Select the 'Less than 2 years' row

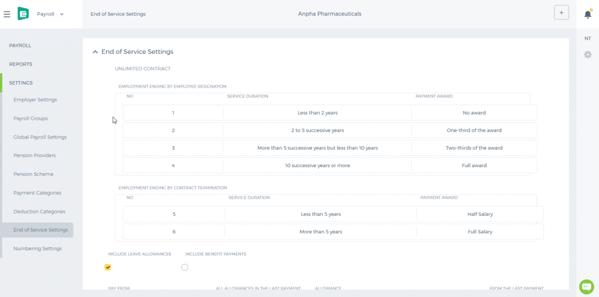pyautogui.click(x=330, y=113)
